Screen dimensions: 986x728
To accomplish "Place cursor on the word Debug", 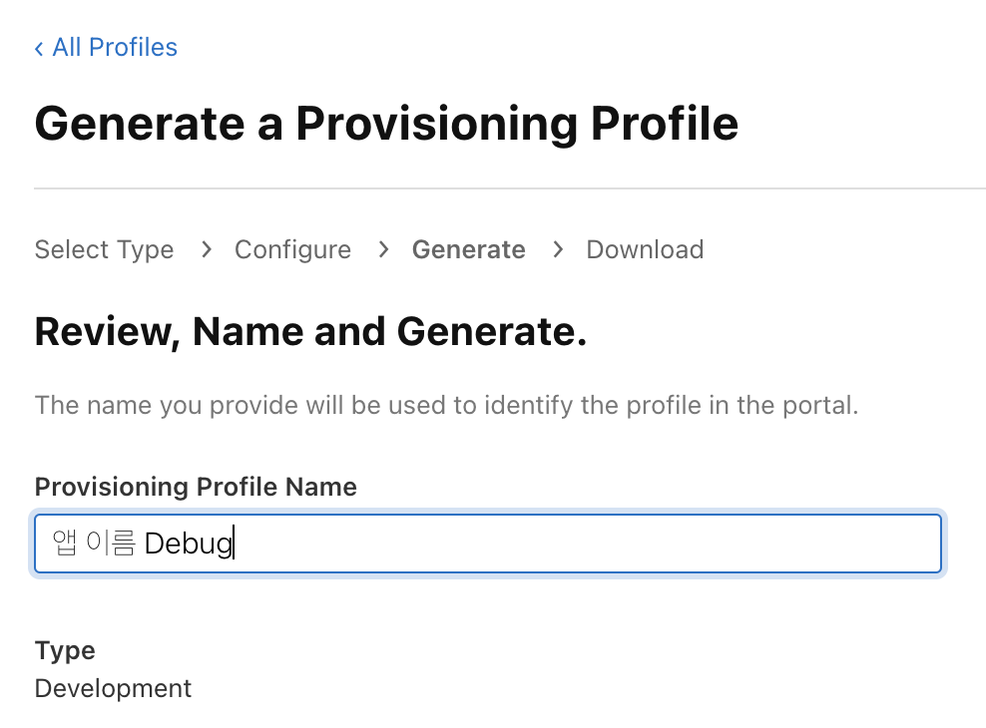I will point(188,545).
